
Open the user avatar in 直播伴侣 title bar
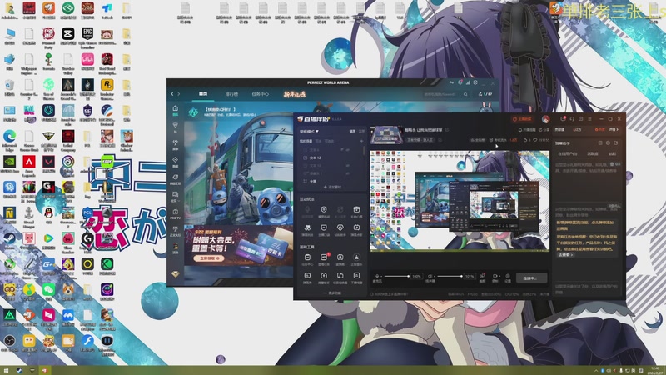tap(545, 119)
